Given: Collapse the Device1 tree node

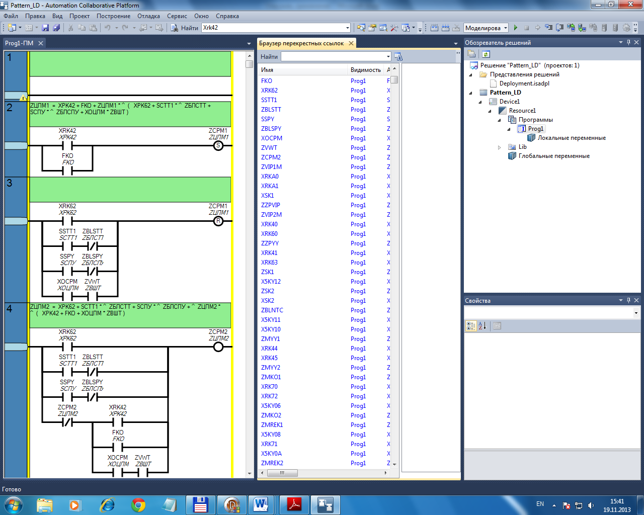Looking at the screenshot, I should [480, 102].
